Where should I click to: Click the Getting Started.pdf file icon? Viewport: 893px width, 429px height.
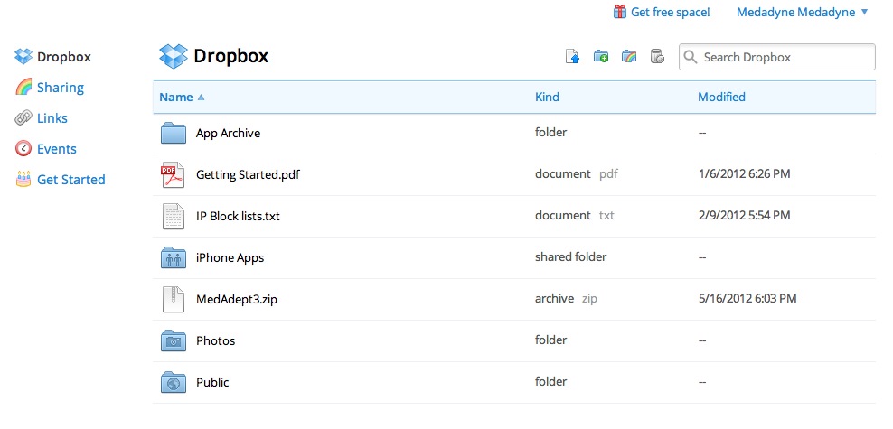click(173, 174)
